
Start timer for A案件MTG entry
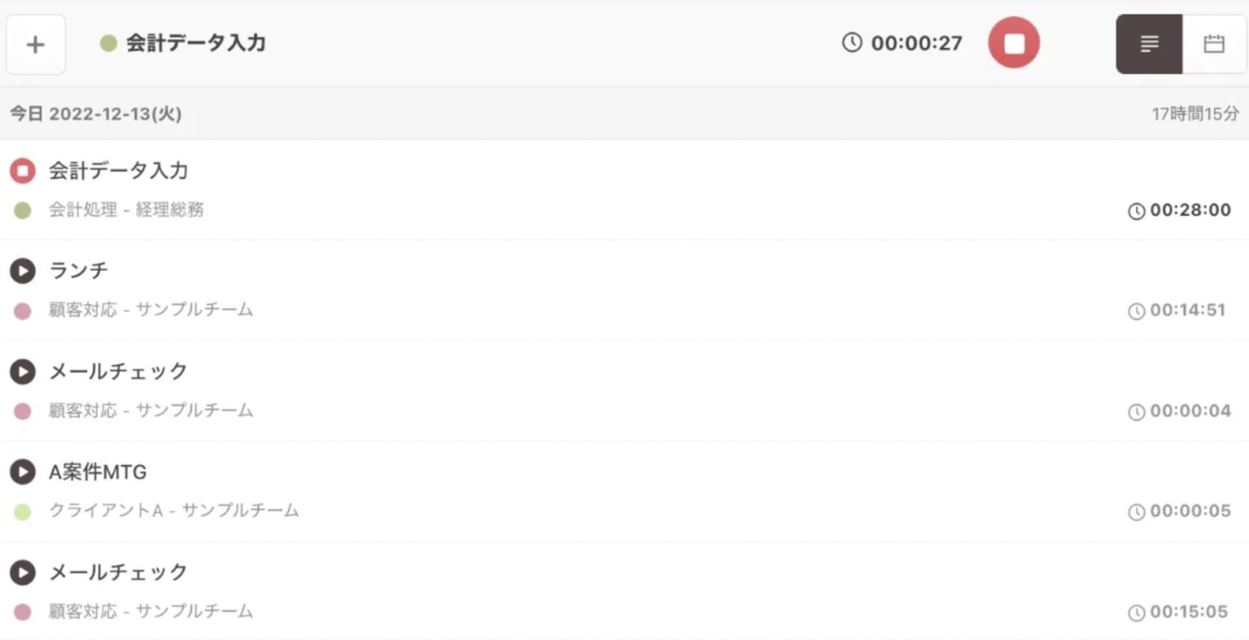22,472
